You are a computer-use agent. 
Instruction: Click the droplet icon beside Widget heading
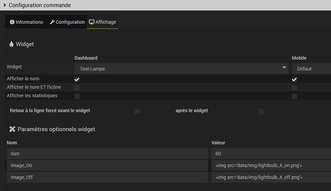12,44
